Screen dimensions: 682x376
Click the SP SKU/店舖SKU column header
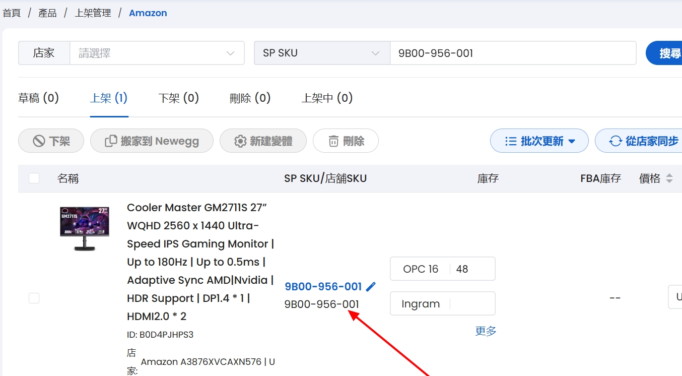click(325, 178)
